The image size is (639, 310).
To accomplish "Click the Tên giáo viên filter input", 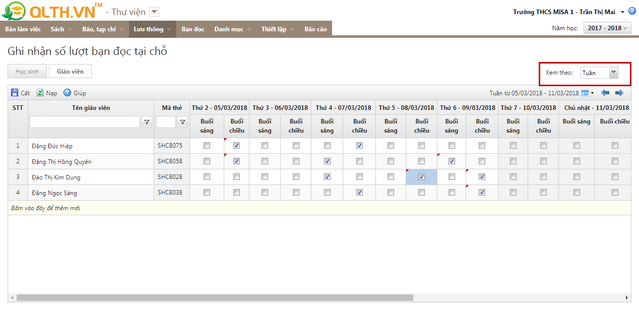I will point(85,121).
